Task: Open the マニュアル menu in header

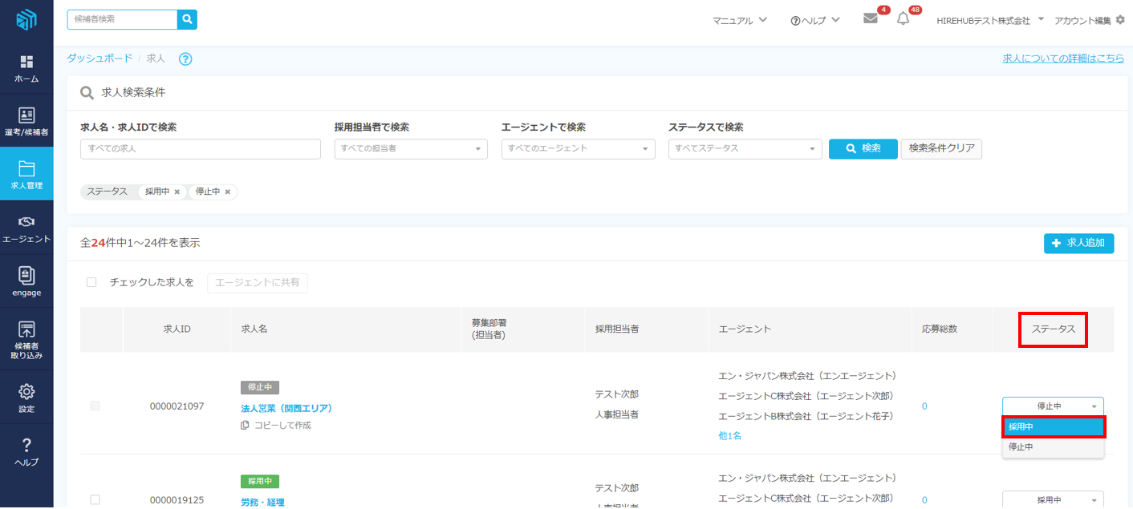Action: 740,20
